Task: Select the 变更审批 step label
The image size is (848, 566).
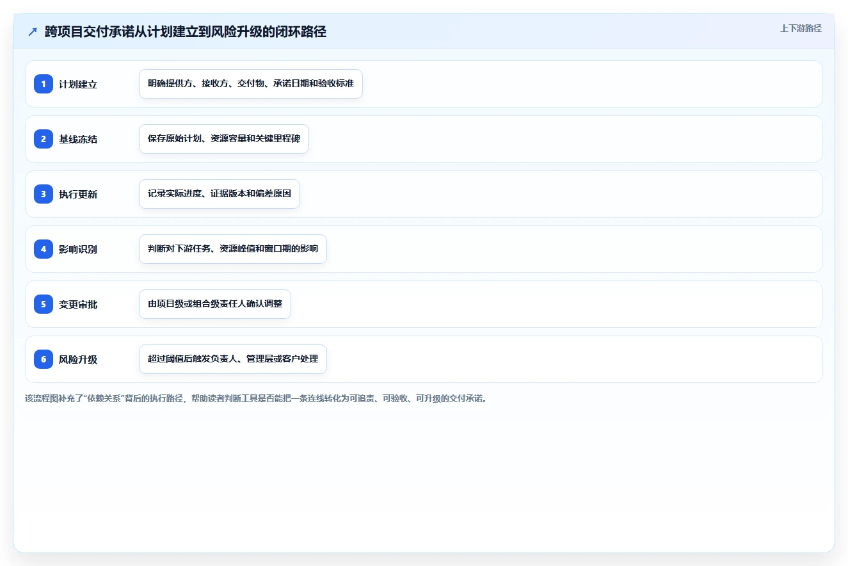Action: [x=78, y=305]
